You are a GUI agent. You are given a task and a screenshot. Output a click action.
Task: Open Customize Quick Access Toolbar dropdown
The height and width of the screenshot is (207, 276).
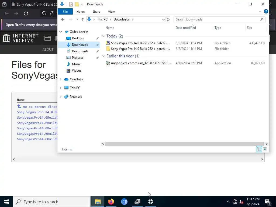click(x=82, y=4)
